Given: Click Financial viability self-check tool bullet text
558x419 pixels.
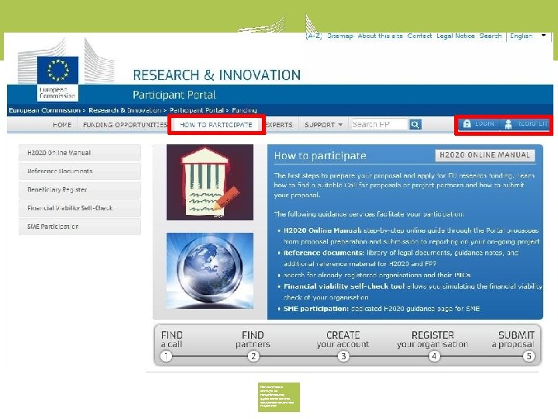Looking at the screenshot, I should pyautogui.click(x=344, y=286).
